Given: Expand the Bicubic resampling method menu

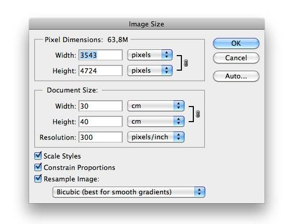Looking at the screenshot, I should [x=129, y=192].
